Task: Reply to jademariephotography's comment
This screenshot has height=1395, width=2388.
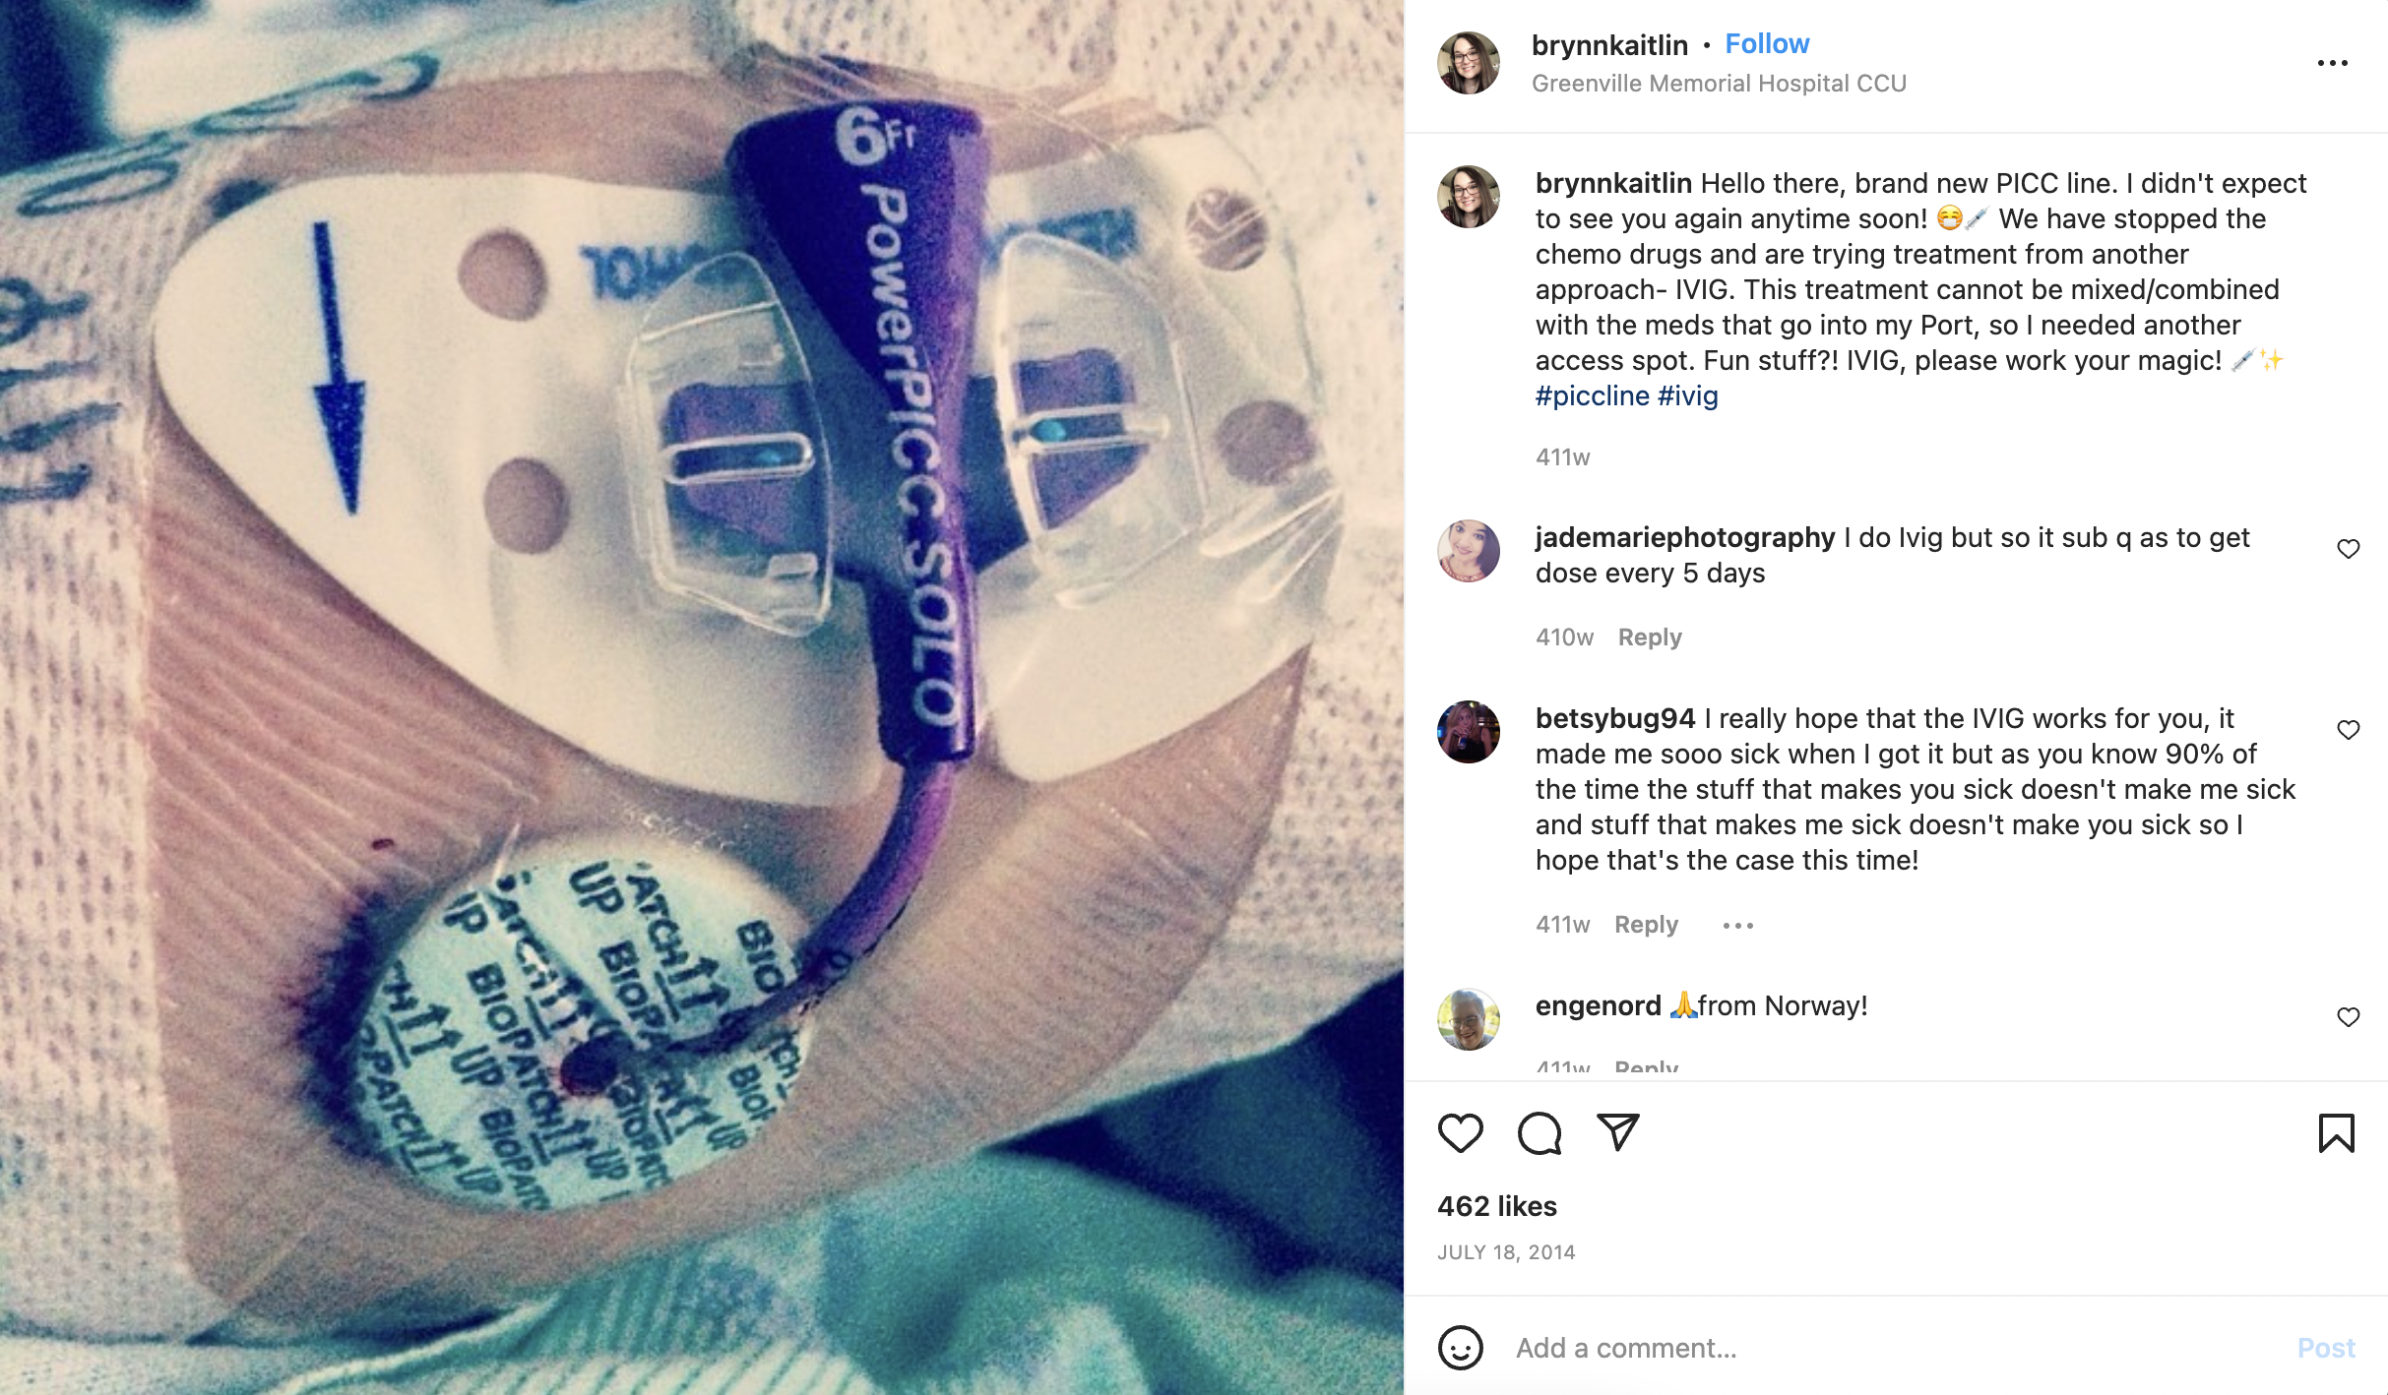Action: click(x=1650, y=637)
